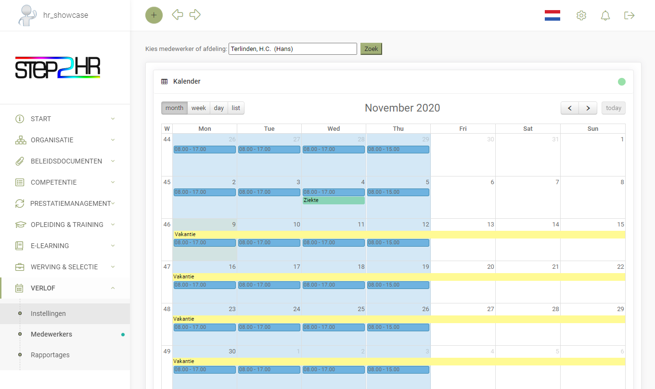Click the Dutch flag language icon
Image resolution: width=655 pixels, height=389 pixels.
tap(552, 15)
